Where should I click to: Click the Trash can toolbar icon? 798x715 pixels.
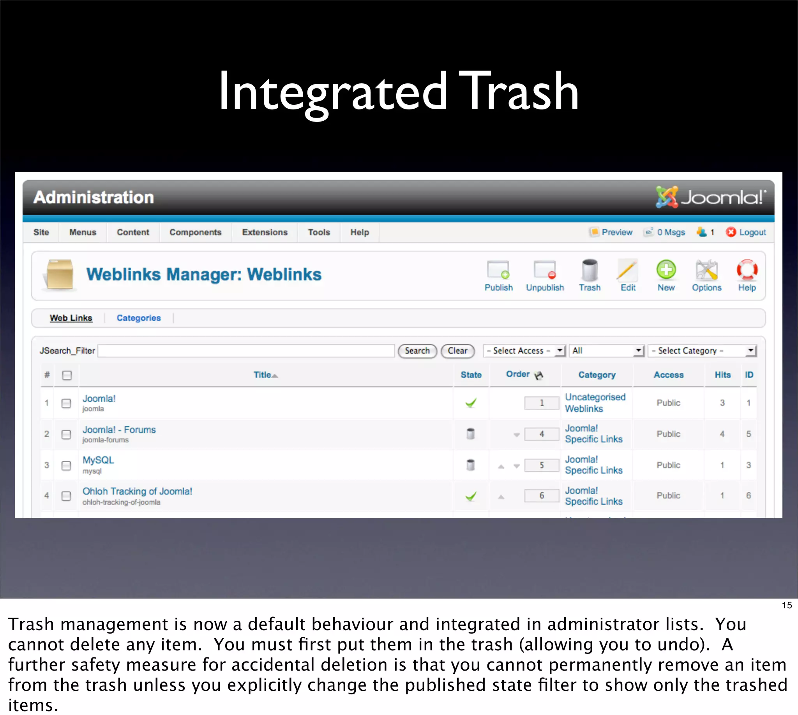[590, 270]
